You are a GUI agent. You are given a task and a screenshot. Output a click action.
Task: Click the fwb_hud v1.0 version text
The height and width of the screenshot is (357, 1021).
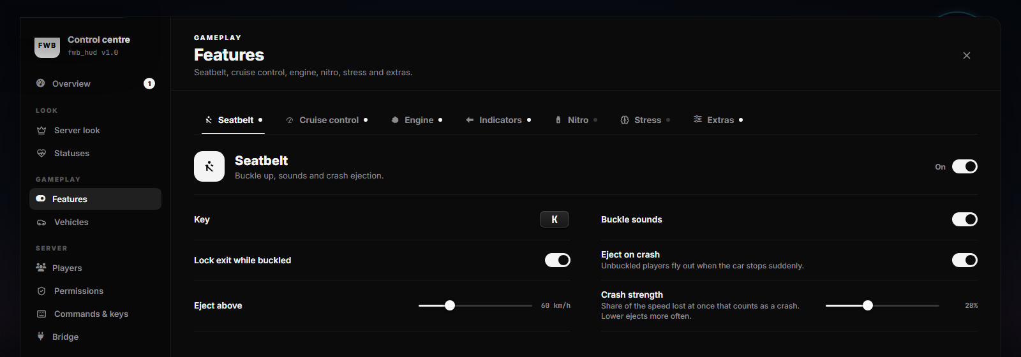click(93, 52)
